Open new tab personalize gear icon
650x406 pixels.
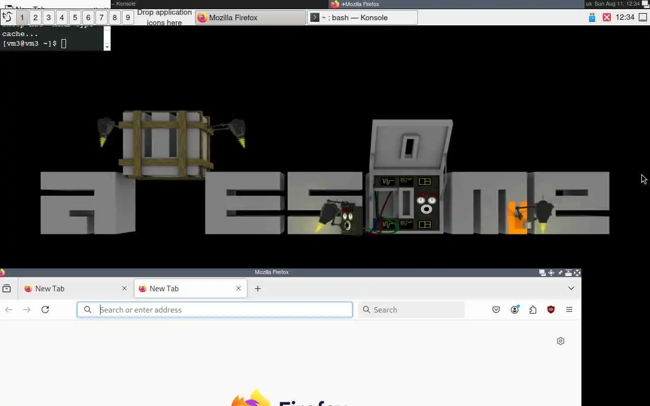coord(561,341)
